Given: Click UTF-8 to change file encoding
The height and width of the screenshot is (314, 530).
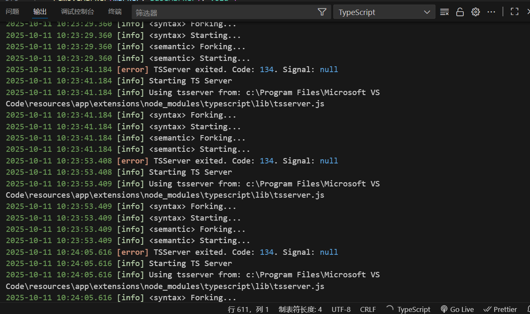Looking at the screenshot, I should point(341,309).
